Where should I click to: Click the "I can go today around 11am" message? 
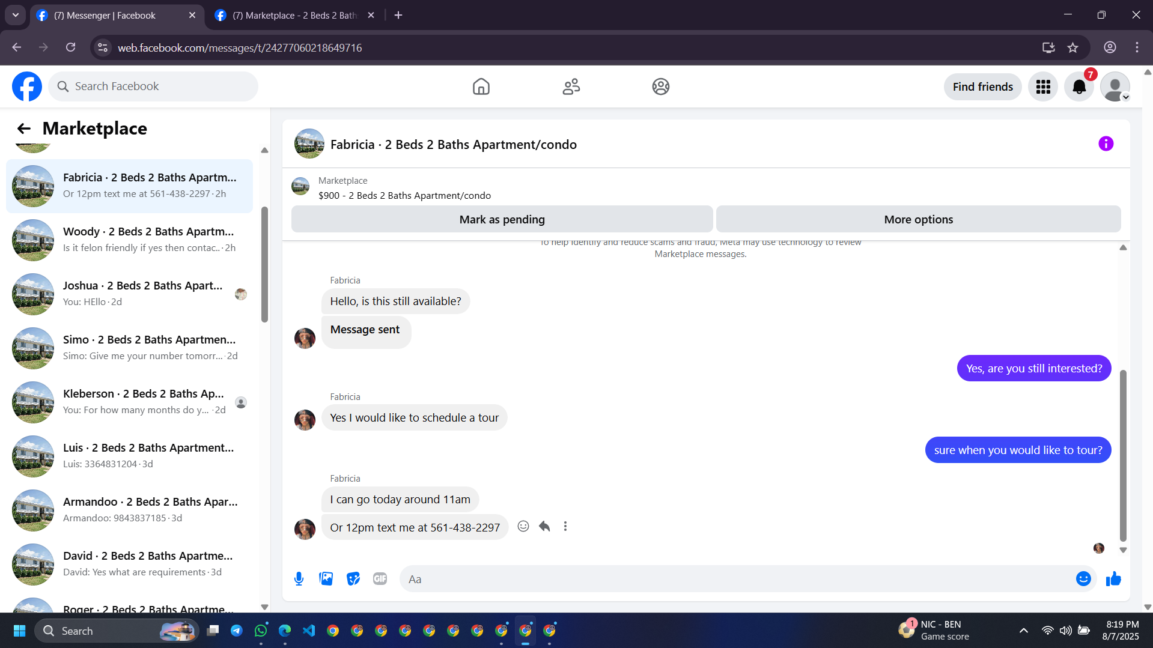(x=400, y=500)
